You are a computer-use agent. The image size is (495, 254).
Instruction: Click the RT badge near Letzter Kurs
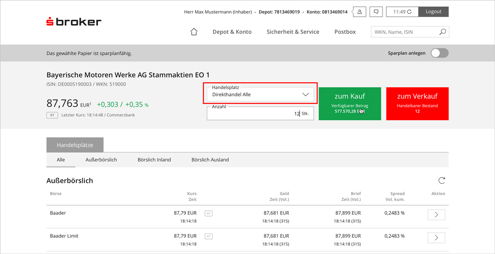pos(52,115)
